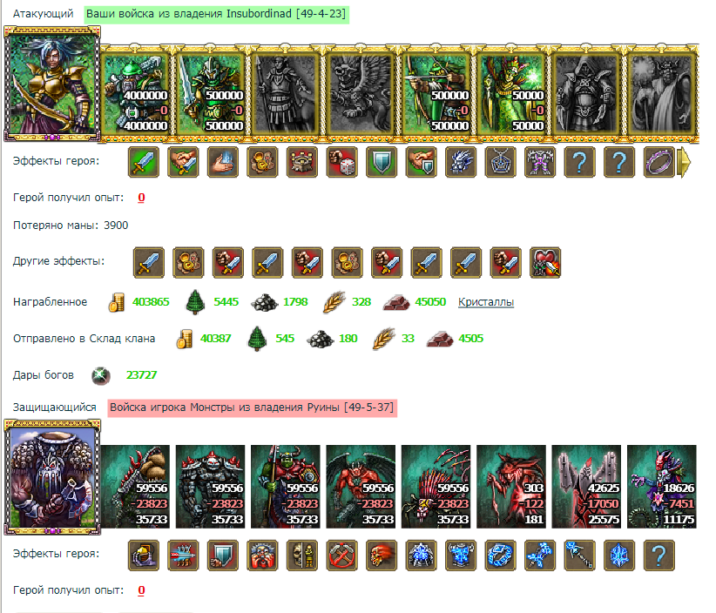This screenshot has width=716, height=613.
Task: Open defender hero experience value link
Action: [142, 590]
